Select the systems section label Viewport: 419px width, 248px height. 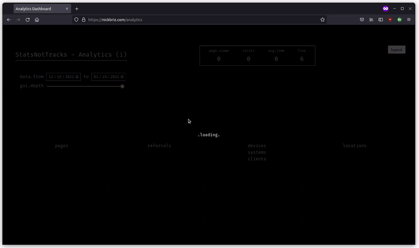pos(257,153)
